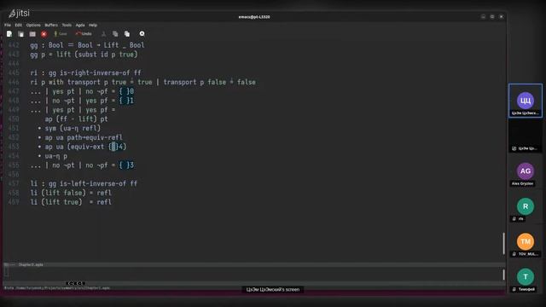Open the Tools menu
The image size is (546, 307).
click(67, 25)
